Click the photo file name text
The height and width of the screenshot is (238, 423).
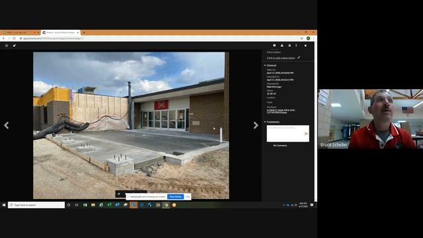(x=281, y=111)
